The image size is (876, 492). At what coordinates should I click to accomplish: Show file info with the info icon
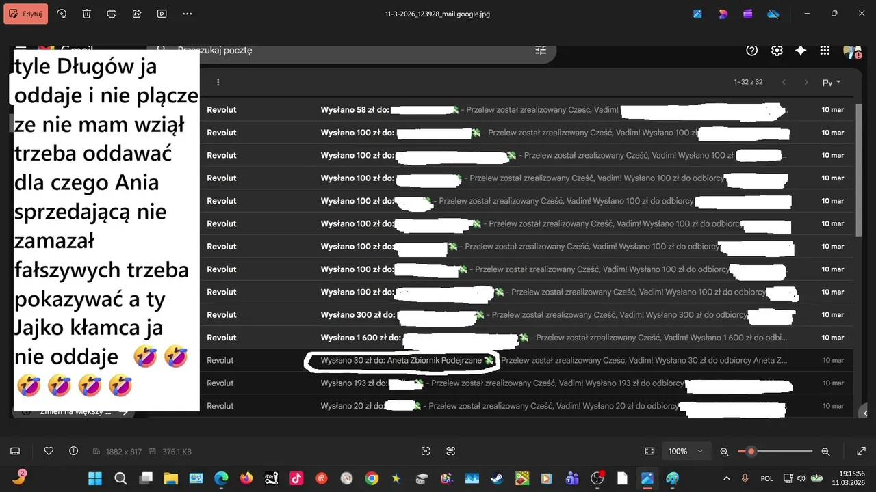click(74, 451)
